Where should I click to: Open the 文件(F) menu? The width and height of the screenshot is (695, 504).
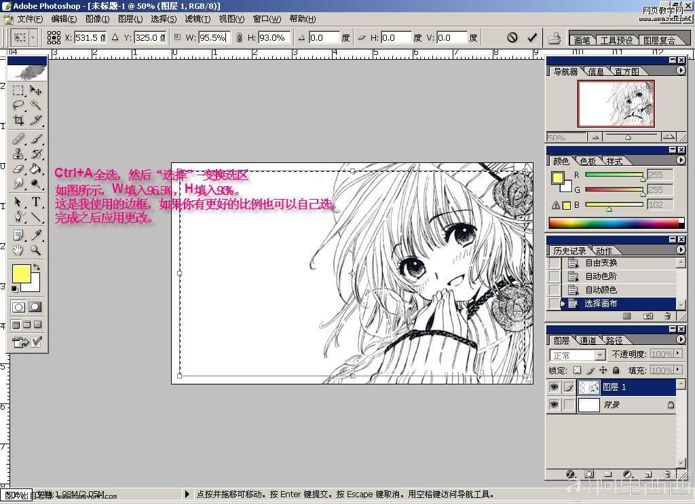pos(30,18)
